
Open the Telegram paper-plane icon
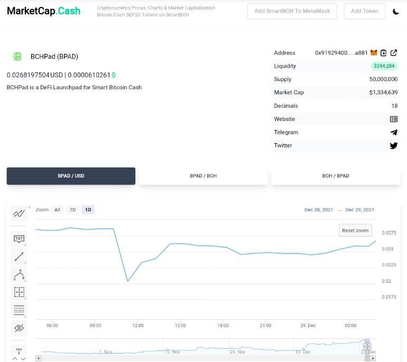pyautogui.click(x=393, y=132)
